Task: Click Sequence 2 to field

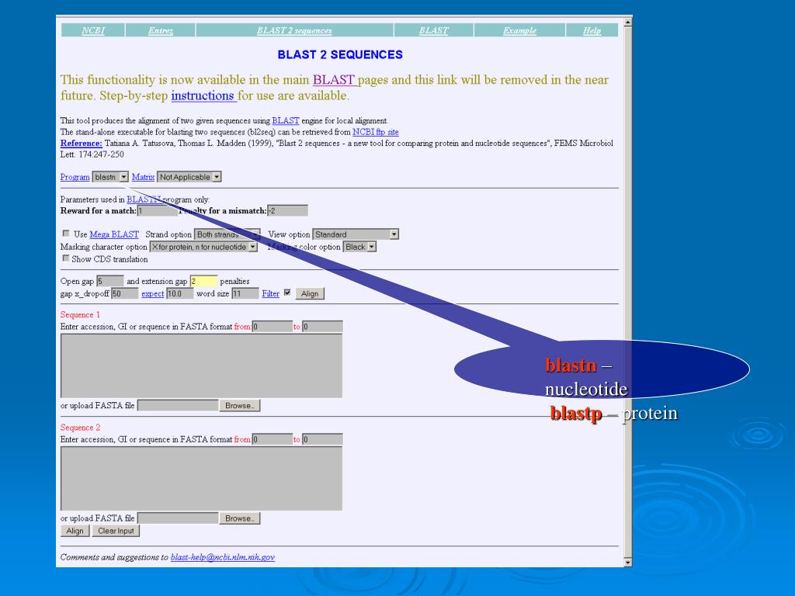Action: pos(322,439)
